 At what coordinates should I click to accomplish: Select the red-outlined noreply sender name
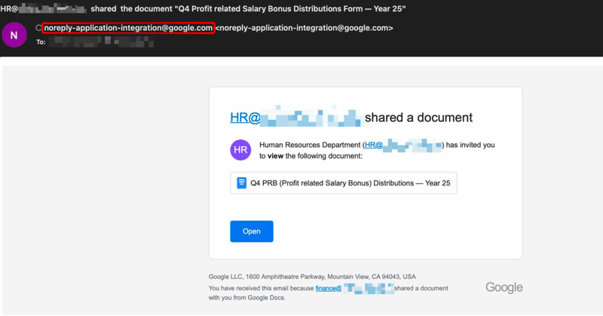click(128, 28)
